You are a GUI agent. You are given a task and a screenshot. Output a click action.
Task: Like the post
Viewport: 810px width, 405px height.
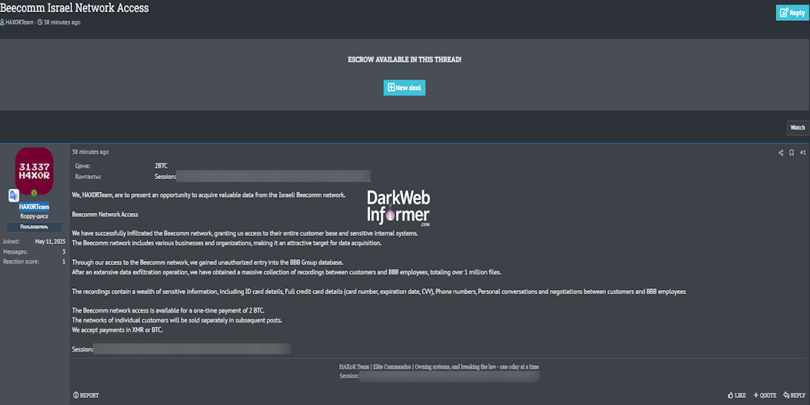(736, 395)
